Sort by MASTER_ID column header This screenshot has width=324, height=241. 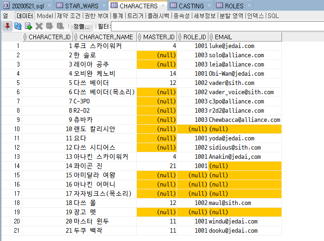coord(157,37)
